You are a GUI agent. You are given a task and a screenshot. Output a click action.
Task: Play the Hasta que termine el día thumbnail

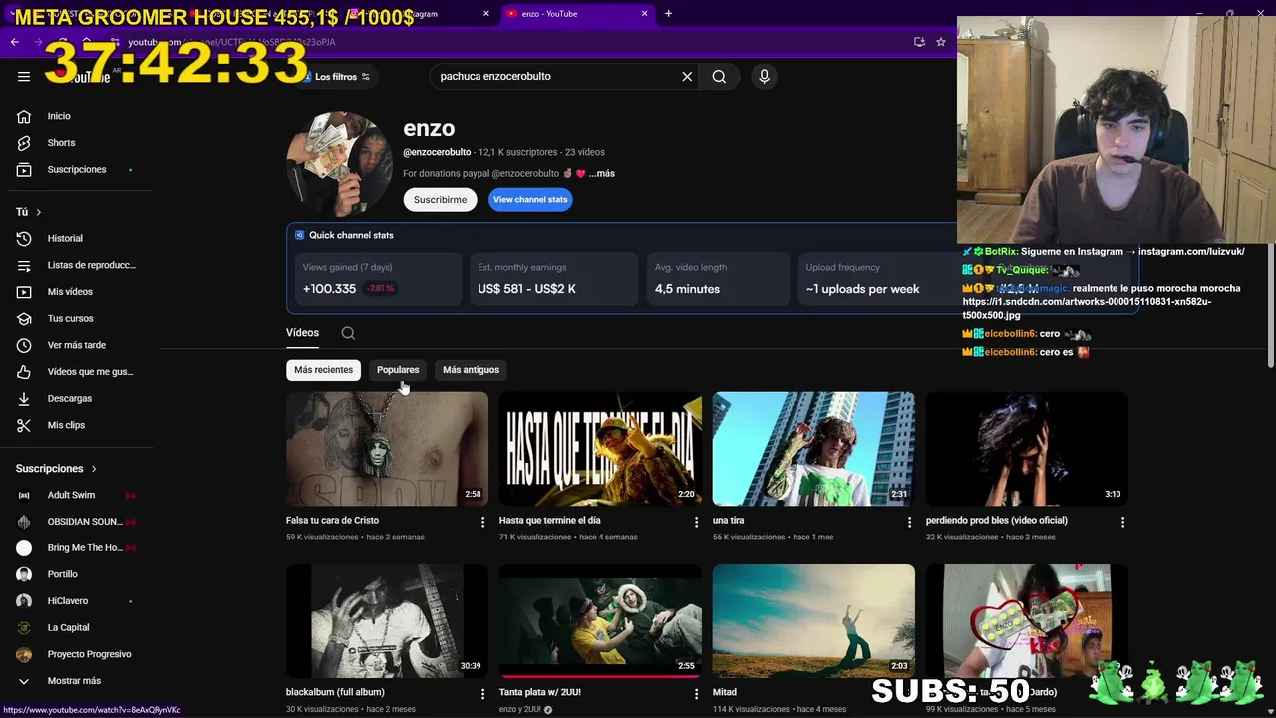coord(600,449)
